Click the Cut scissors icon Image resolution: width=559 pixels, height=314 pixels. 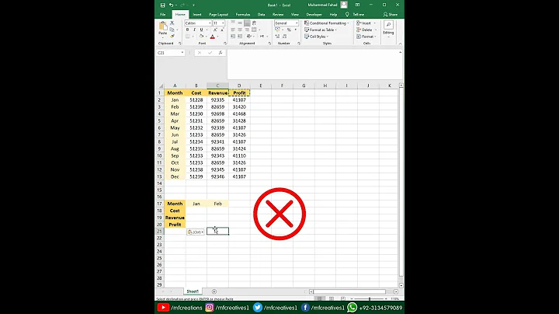click(172, 23)
